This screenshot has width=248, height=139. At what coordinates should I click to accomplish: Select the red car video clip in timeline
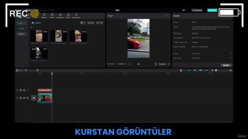45,98
